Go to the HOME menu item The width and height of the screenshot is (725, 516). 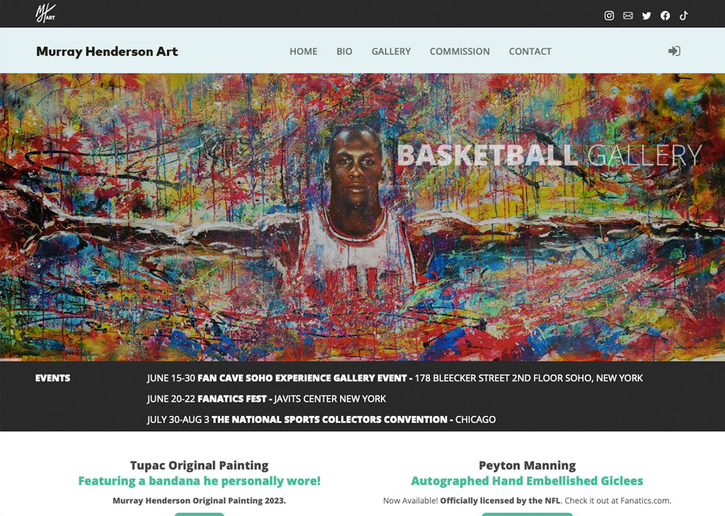click(304, 52)
